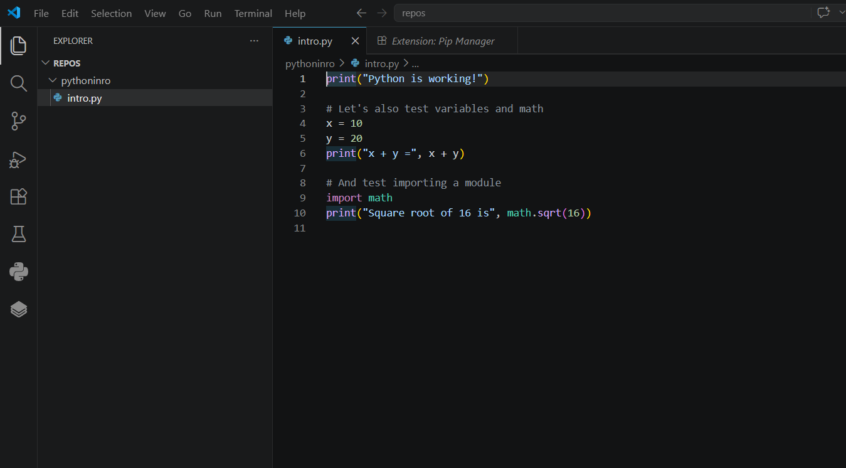Click the repos command center search box
Image resolution: width=846 pixels, height=468 pixels.
click(601, 13)
